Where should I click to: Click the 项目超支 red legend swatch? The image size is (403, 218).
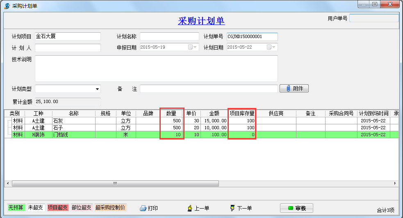(x=58, y=208)
